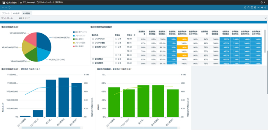Screen dimensions: 268x132
Task: Click the QuickSight logo icon
Action: [4, 2]
